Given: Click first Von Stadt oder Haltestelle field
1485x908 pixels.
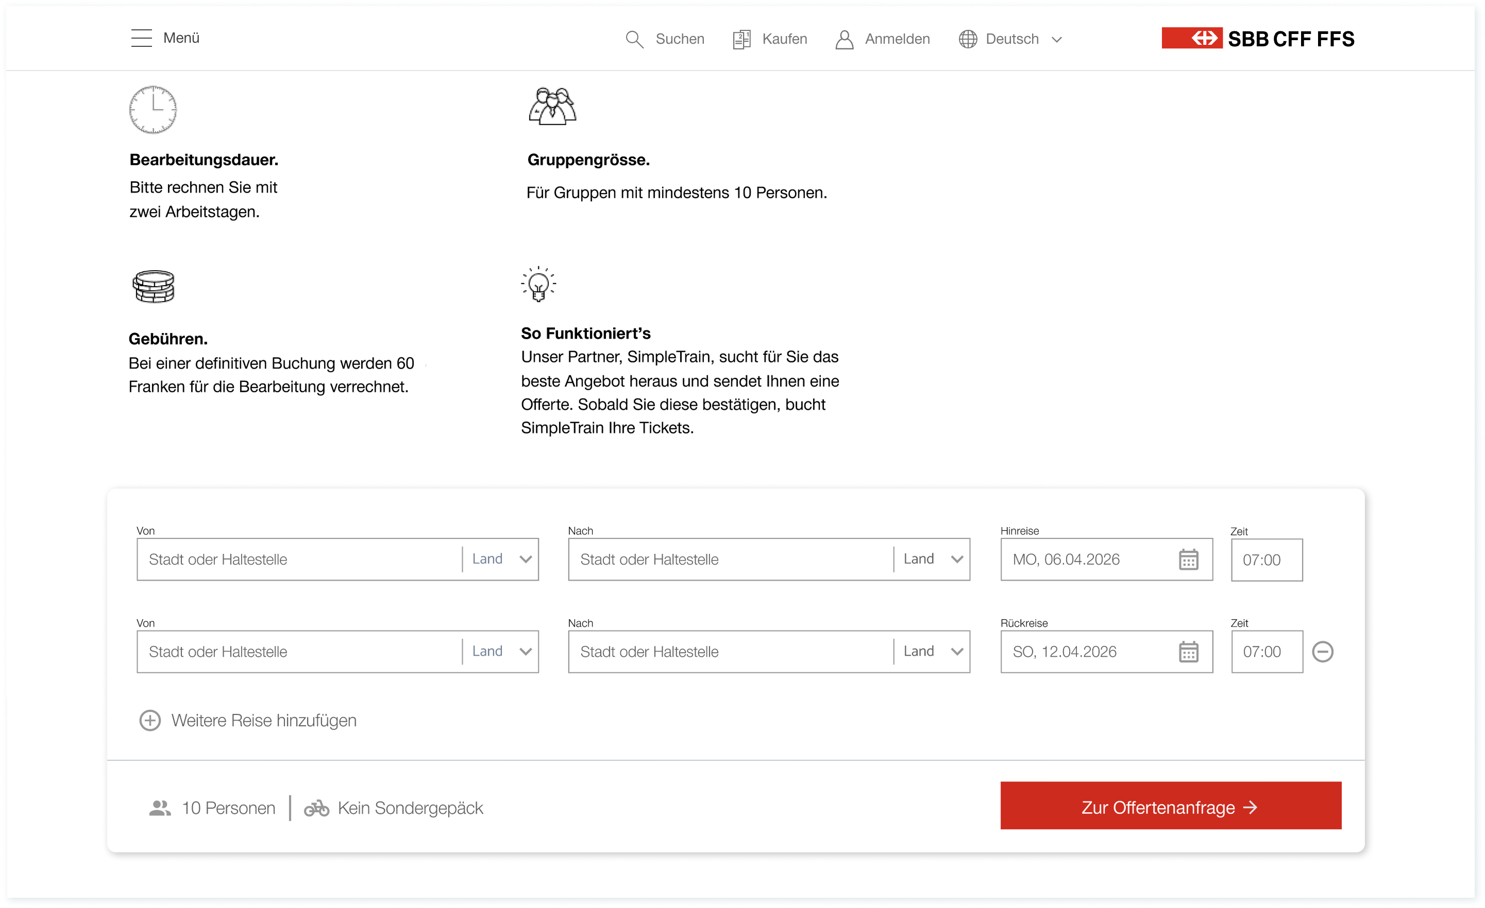Looking at the screenshot, I should (299, 560).
